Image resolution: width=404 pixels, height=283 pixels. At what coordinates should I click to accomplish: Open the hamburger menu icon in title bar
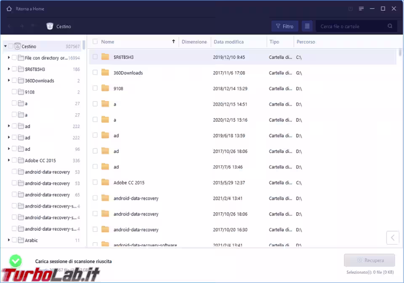(x=361, y=9)
